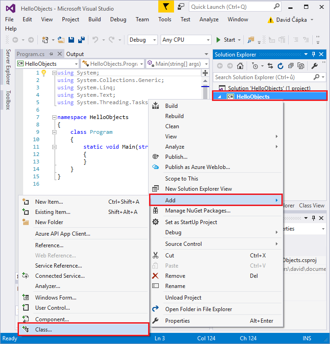
Task: Save the current file with the disk icon
Action: pos(71,40)
